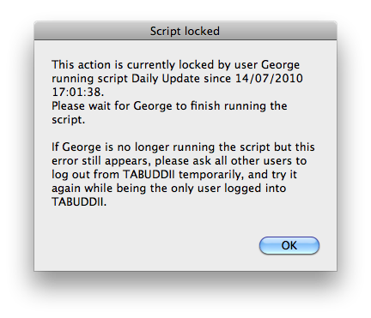Click the dialog title bar left of title
Viewport: 371px width, 318px height.
pyautogui.click(x=92, y=31)
